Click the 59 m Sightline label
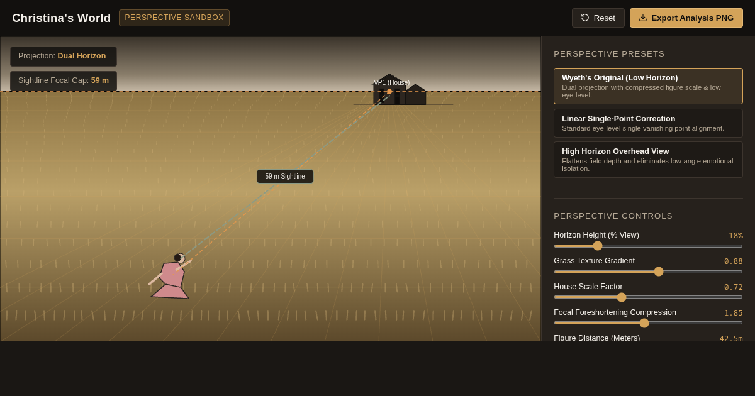The height and width of the screenshot is (396, 755). coord(285,177)
